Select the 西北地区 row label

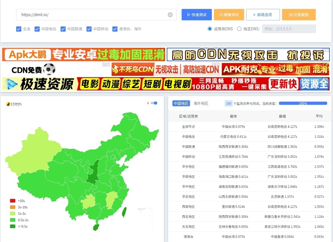click(x=188, y=216)
